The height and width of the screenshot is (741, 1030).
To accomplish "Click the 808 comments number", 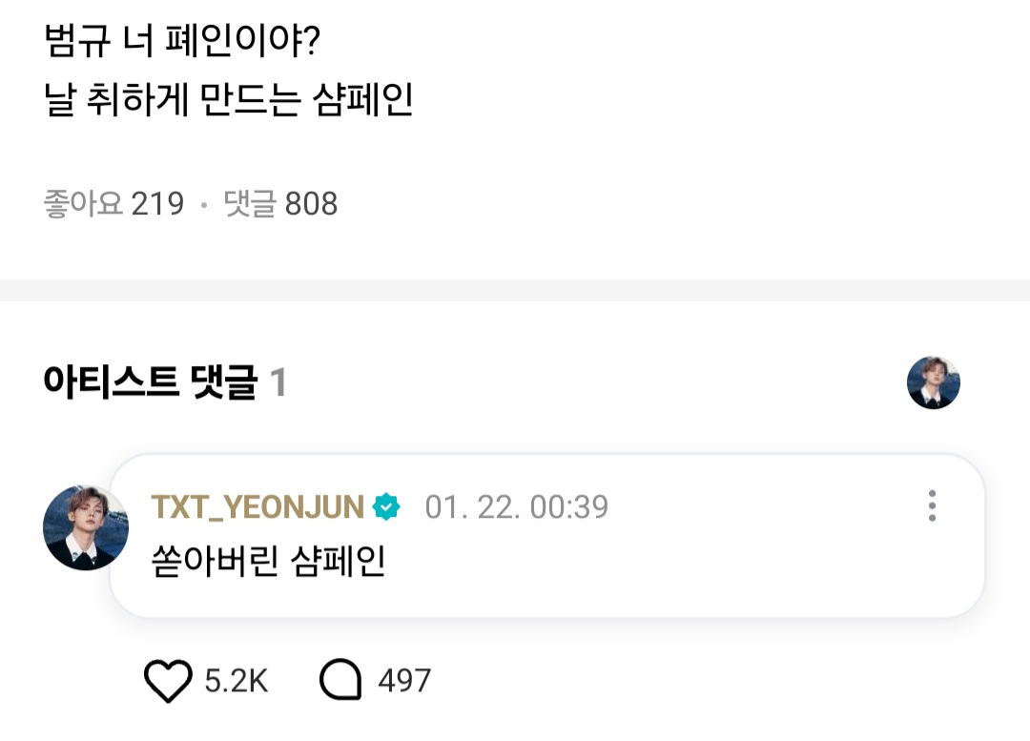I will click(312, 203).
